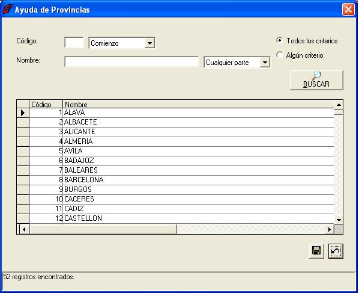
Task: Select the ALBACETE row
Action: pos(175,122)
